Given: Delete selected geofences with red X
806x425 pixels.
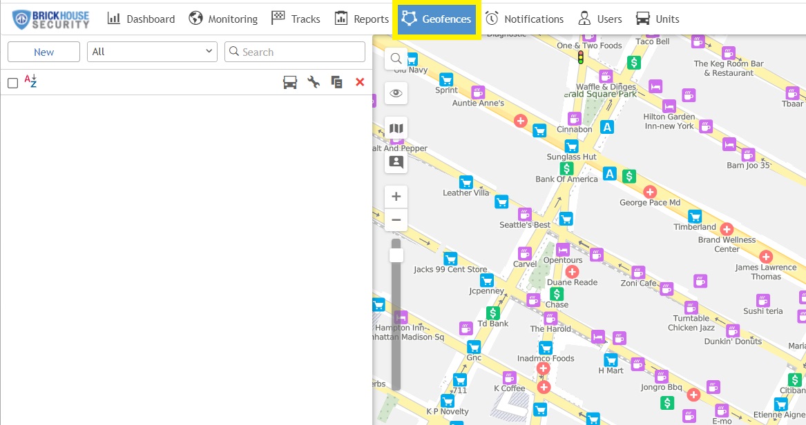Looking at the screenshot, I should pos(360,82).
